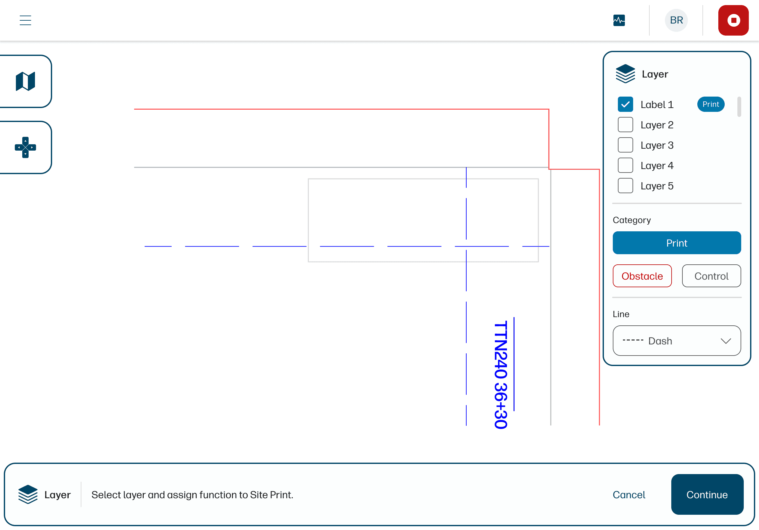This screenshot has width=759, height=530.
Task: Uncheck the Label 1 checkbox
Action: tap(625, 105)
